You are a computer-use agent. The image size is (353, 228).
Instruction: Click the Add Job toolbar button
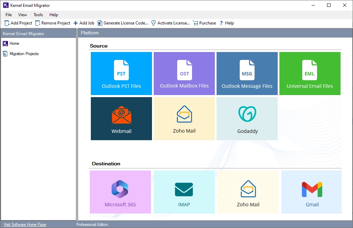(x=84, y=23)
